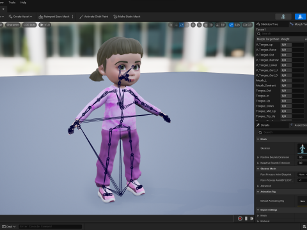The width and height of the screenshot is (307, 230).
Task: Select Tongue_Out morph target
Action: tap(264, 91)
